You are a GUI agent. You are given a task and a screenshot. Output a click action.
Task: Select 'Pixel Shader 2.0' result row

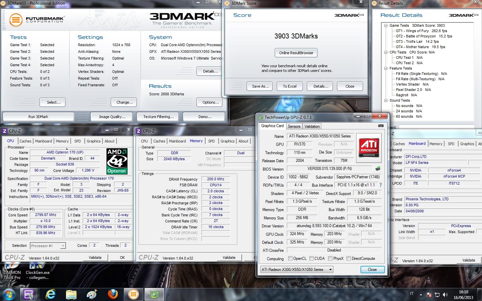413,90
